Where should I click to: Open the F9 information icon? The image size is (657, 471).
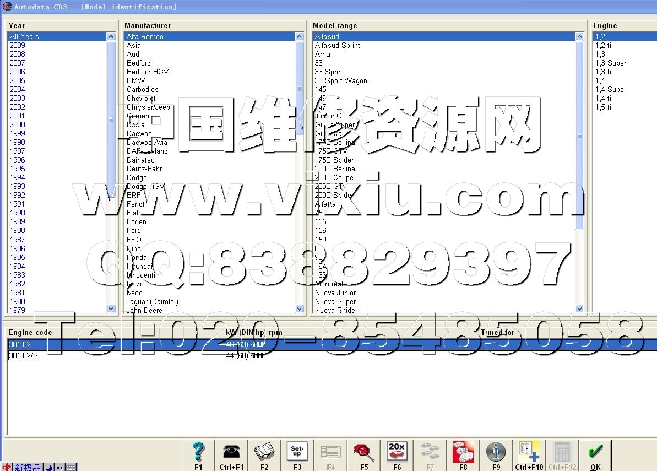[x=496, y=453]
